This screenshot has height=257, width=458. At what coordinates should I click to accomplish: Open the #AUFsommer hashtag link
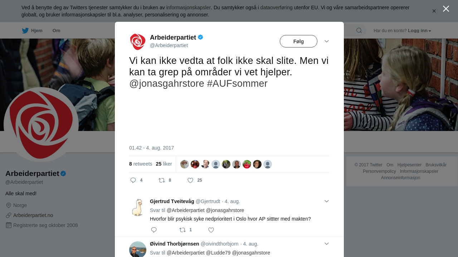pyautogui.click(x=237, y=84)
